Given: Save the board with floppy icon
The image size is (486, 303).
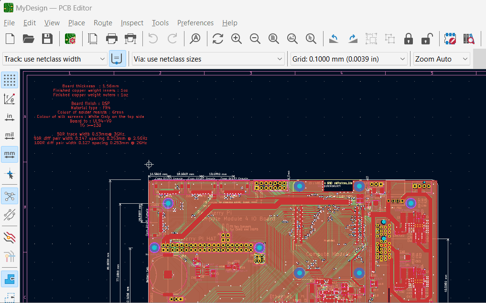Looking at the screenshot, I should (47, 39).
